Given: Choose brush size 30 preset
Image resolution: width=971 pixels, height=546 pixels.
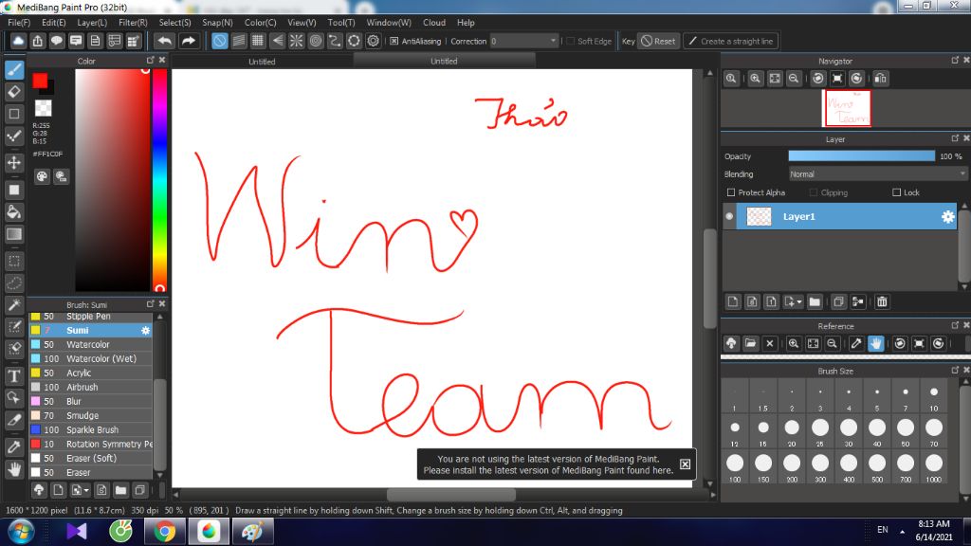Looking at the screenshot, I should point(849,431).
